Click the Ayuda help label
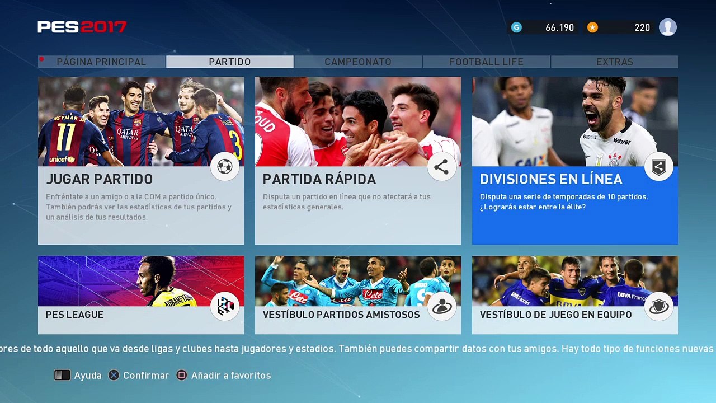The height and width of the screenshot is (403, 716). (x=88, y=376)
